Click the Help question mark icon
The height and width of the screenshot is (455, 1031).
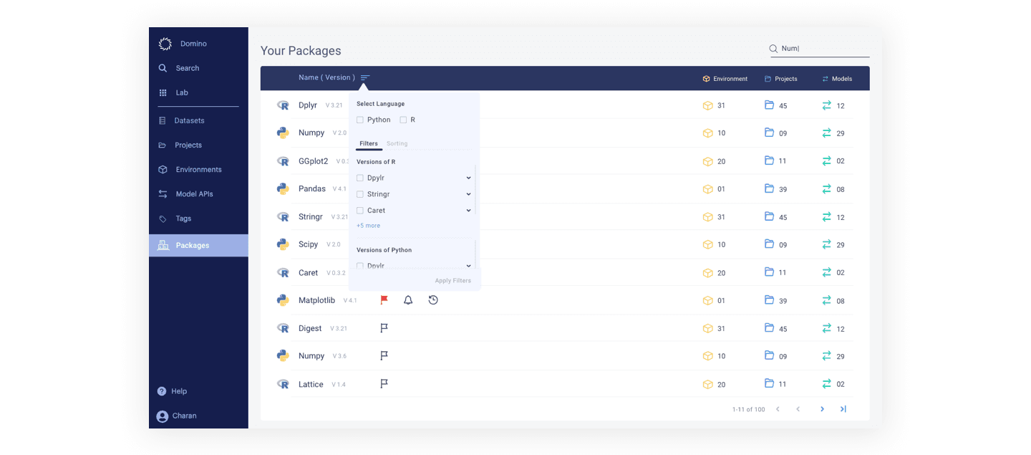point(162,391)
